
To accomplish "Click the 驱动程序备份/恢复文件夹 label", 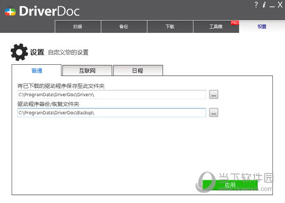I will [48, 104].
